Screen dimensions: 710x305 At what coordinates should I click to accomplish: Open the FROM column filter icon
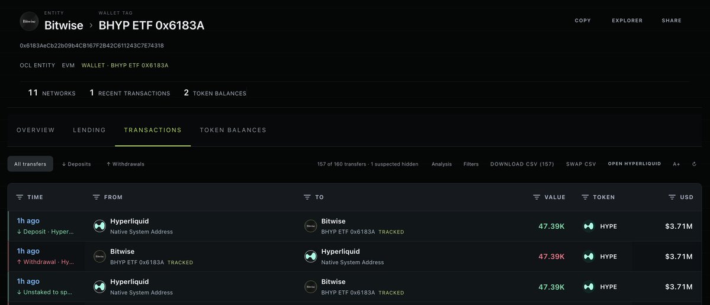click(x=96, y=197)
